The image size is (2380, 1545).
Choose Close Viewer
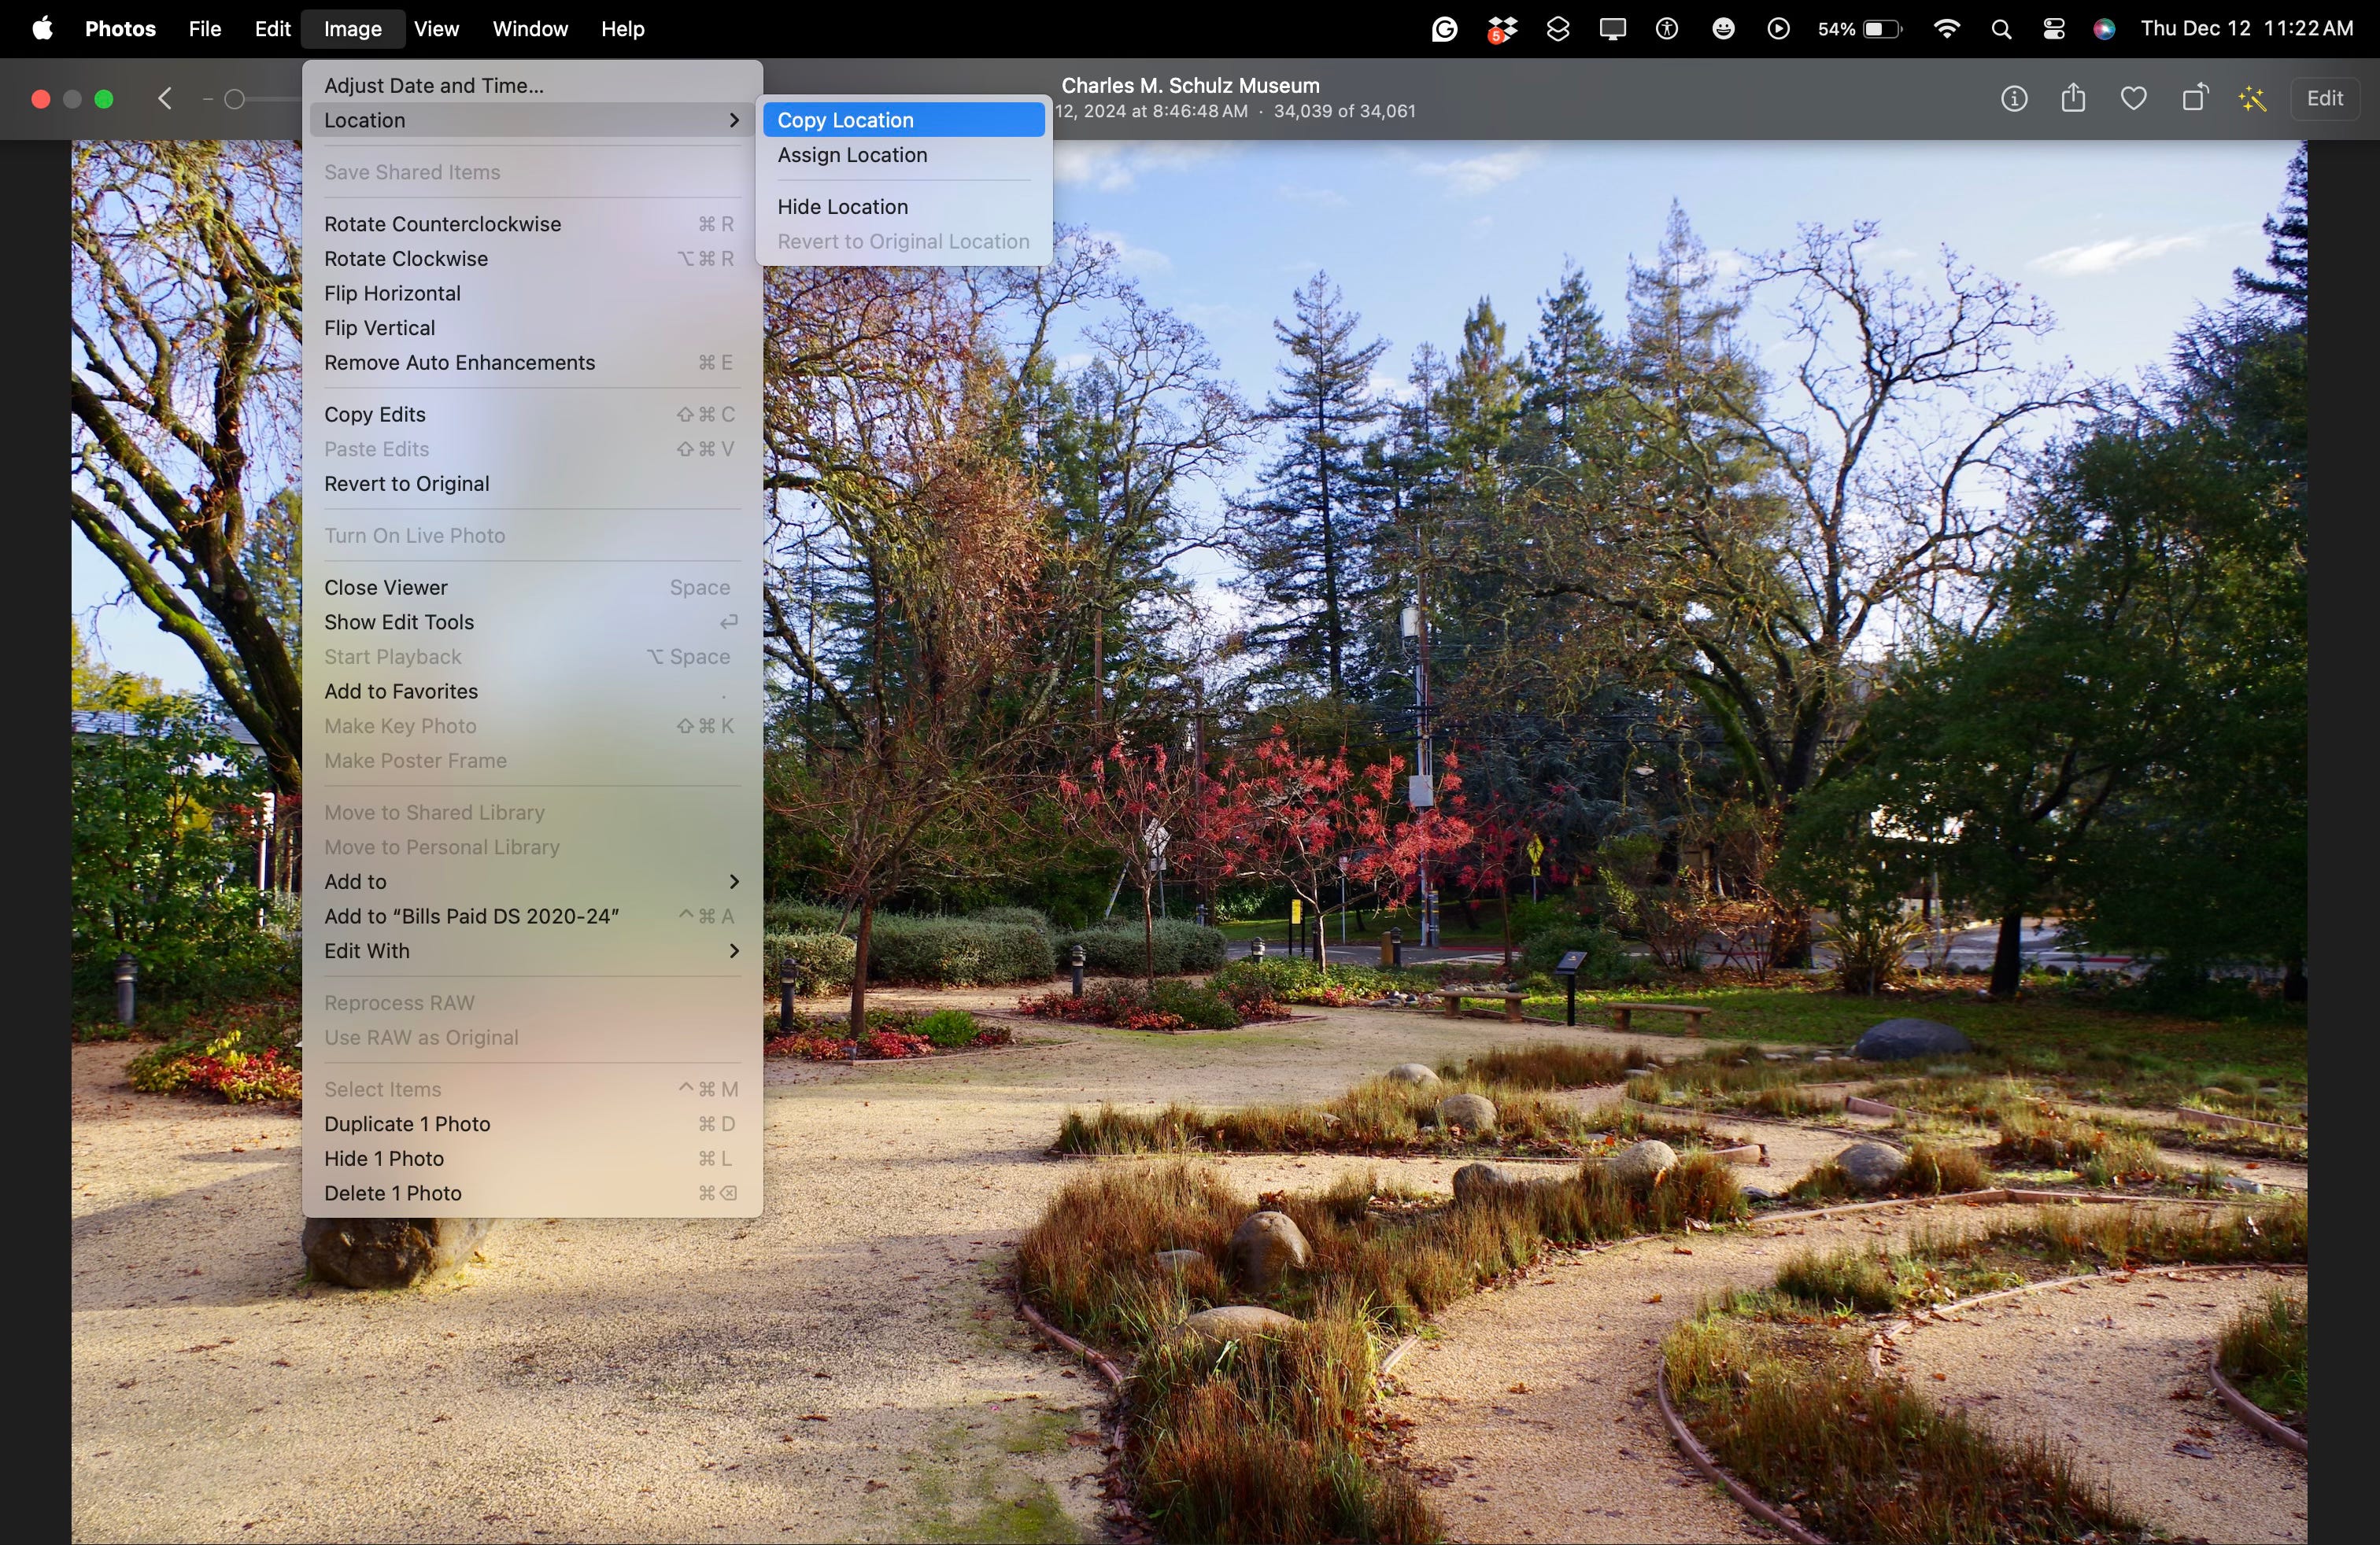tap(532, 588)
